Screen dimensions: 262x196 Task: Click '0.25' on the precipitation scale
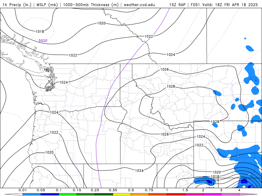[x=95, y=190]
